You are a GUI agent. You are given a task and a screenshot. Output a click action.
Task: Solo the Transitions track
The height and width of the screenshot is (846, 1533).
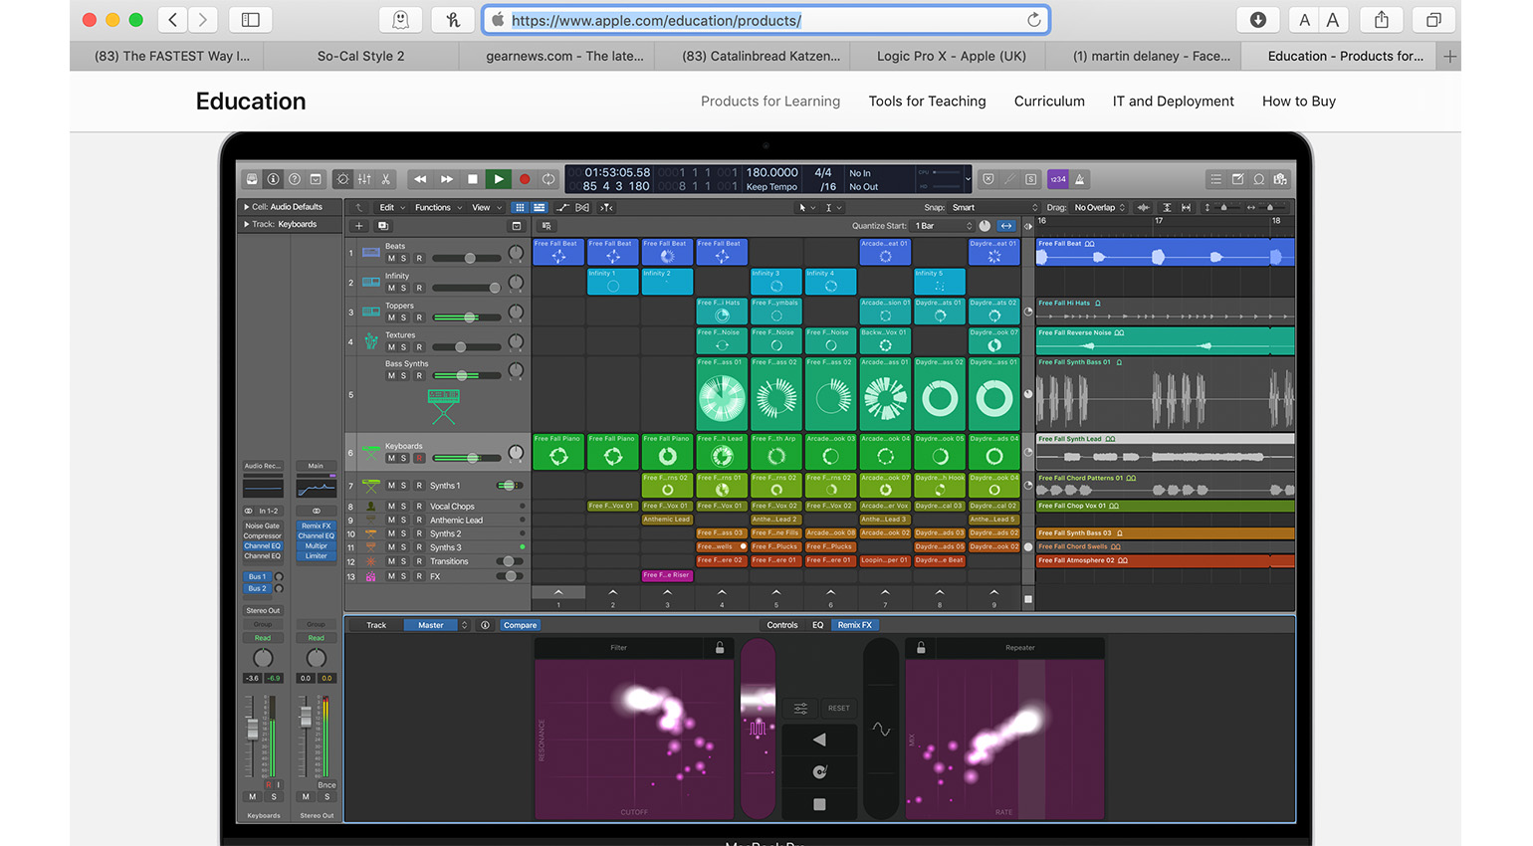pyautogui.click(x=403, y=561)
